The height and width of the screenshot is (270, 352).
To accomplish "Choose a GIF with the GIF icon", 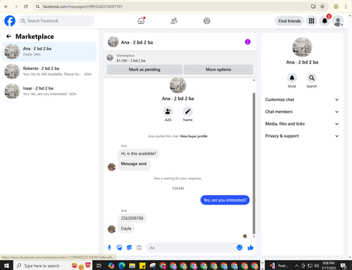I will click(x=139, y=247).
